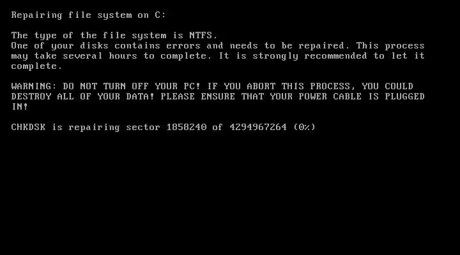Click the word "Repairing" in the first line
460x255 pixels.
36,15
